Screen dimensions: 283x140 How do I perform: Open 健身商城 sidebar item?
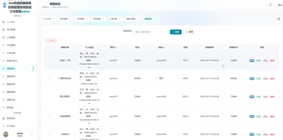[x=11, y=76]
